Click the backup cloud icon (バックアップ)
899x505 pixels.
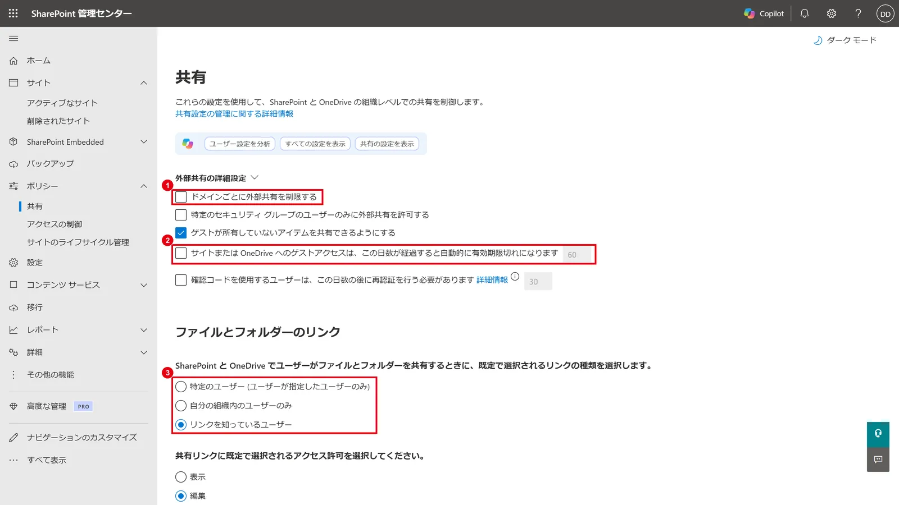coord(13,164)
